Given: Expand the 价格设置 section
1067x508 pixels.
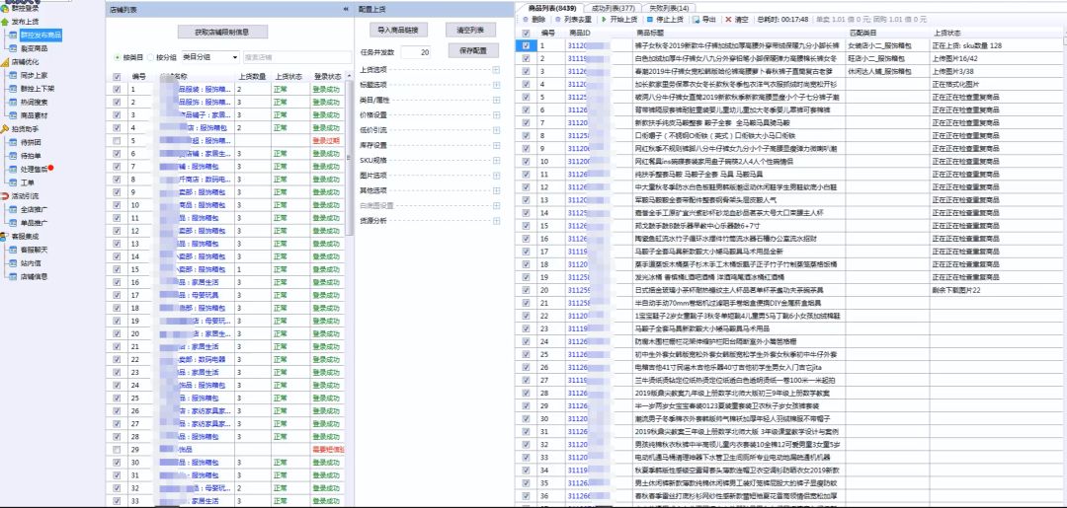Looking at the screenshot, I should point(495,114).
